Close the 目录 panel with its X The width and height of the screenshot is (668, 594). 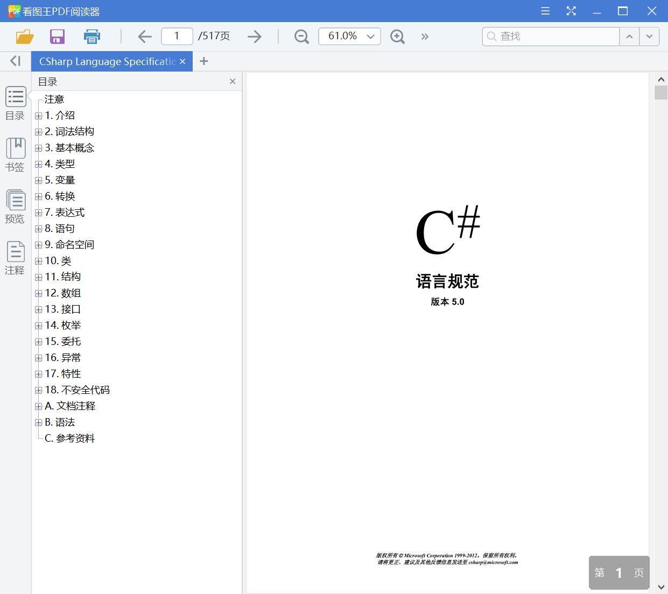click(x=232, y=81)
